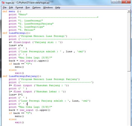Click the 'def LuasPersegiPanjang():' line

tap(22, 76)
